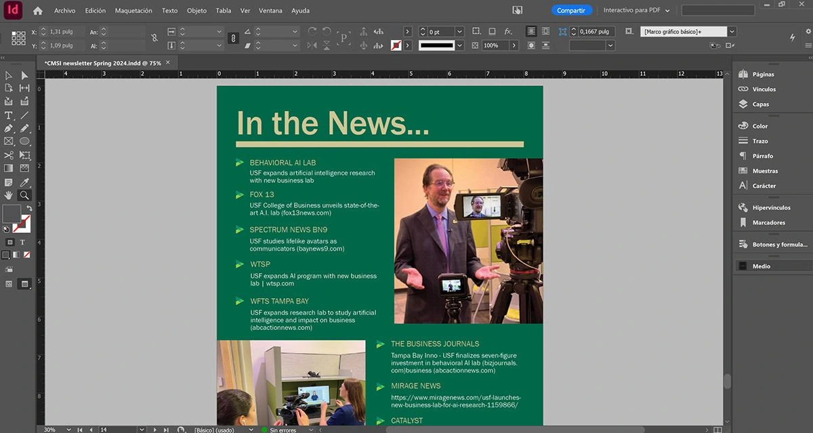Select the Rectangle Frame tool
Viewport: 813px width, 433px height.
pos(9,141)
